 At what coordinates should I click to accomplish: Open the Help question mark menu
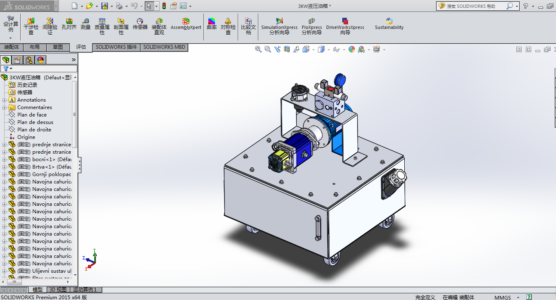pos(526,6)
